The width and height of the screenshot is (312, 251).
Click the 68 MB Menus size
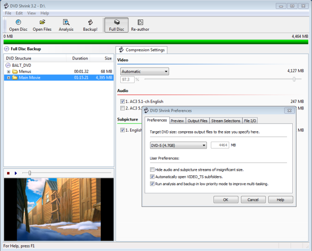click(107, 72)
